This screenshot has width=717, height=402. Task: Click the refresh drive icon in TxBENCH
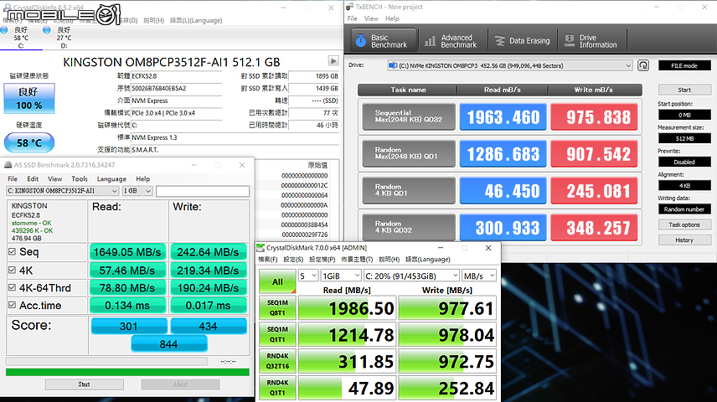[643, 65]
